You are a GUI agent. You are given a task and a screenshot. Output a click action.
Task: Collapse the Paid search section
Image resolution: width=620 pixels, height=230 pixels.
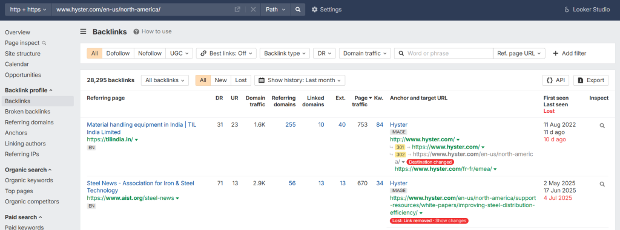[x=24, y=217]
